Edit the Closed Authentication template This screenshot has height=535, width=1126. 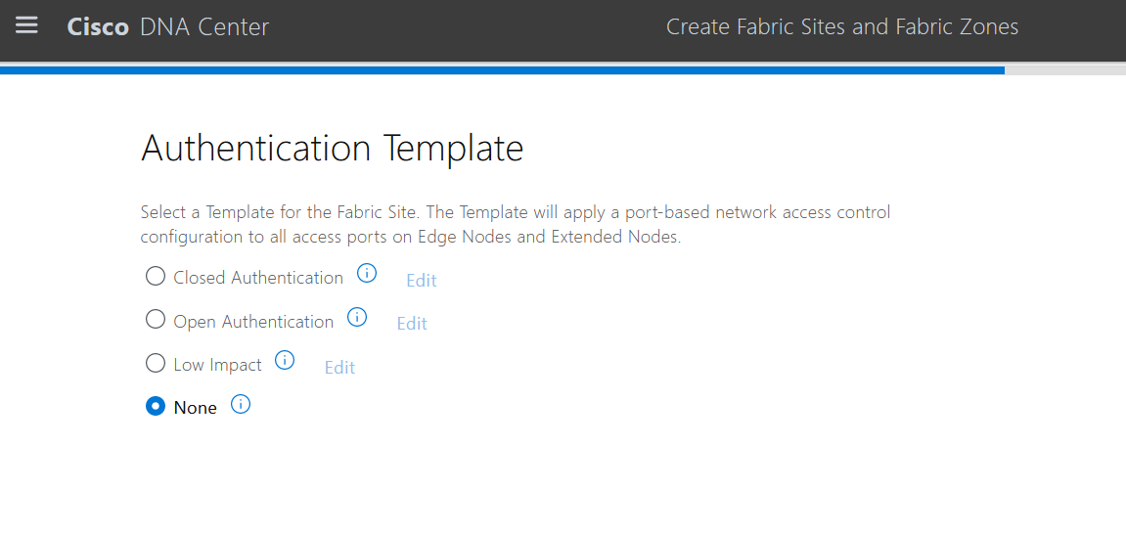(422, 281)
